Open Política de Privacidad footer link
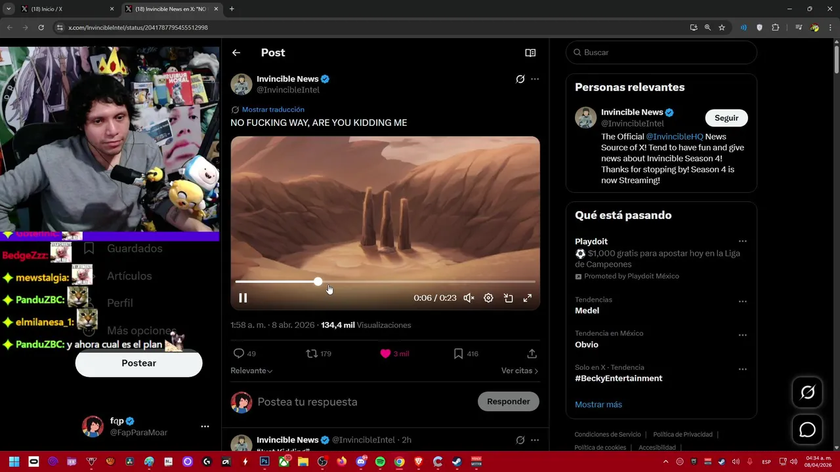840x472 pixels. pyautogui.click(x=682, y=434)
